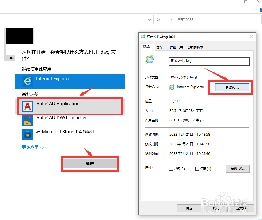Image resolution: width=262 pixels, height=220 pixels.
Task: Confirm with 确定 in open-with dialog
Action: click(90, 164)
